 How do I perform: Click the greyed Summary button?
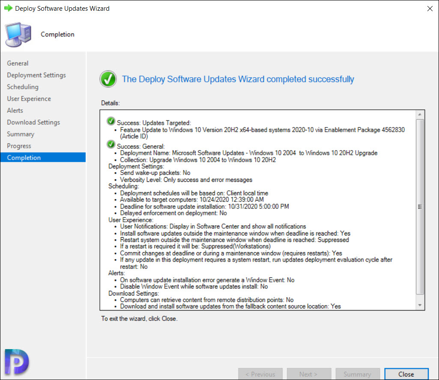coord(358,374)
